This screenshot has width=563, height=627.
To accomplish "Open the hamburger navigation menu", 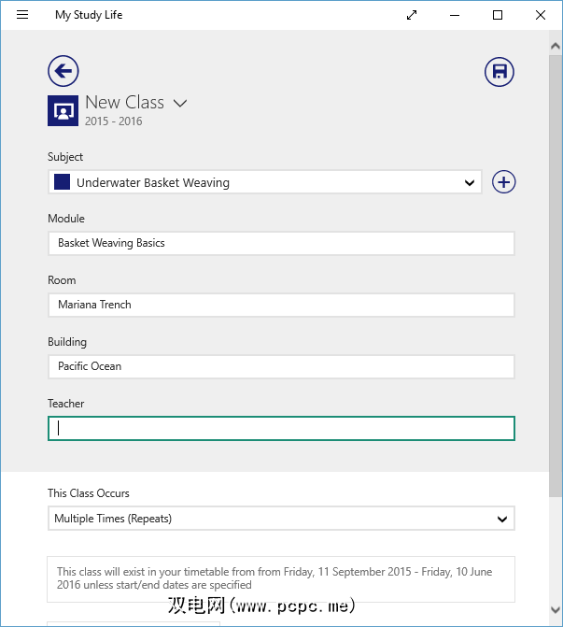I will (22, 15).
